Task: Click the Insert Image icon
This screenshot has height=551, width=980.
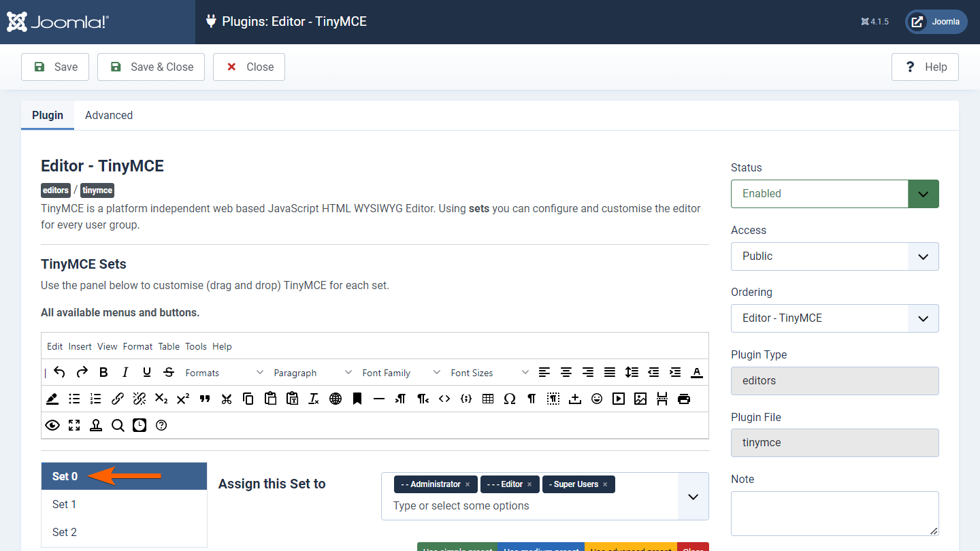Action: [640, 399]
